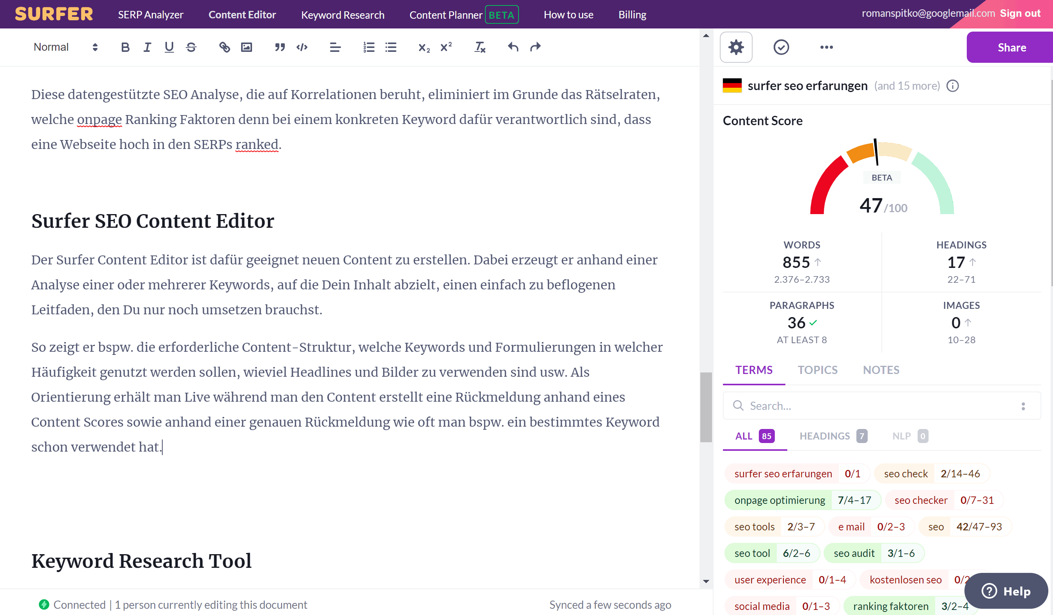Open the Normal paragraph style dropdown
The image size is (1053, 615).
pyautogui.click(x=66, y=47)
